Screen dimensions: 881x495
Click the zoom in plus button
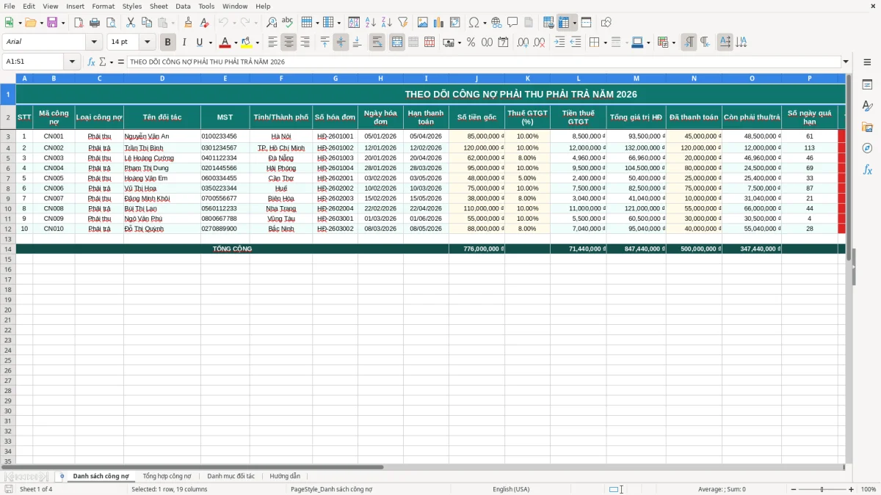click(852, 489)
